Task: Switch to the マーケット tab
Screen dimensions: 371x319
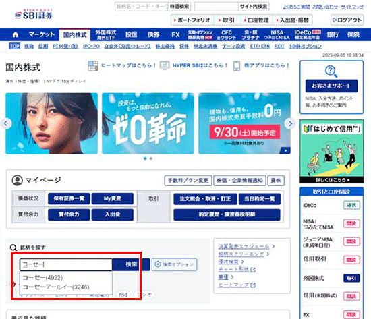Action: [x=42, y=35]
